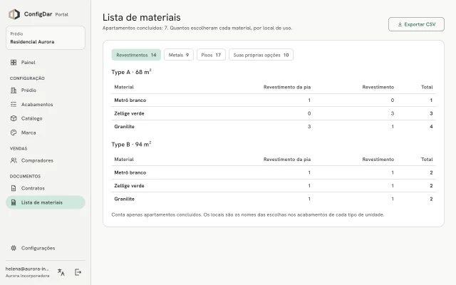This screenshot has height=285, width=456.
Task: Click the Compradores people icon
Action: tap(14, 160)
